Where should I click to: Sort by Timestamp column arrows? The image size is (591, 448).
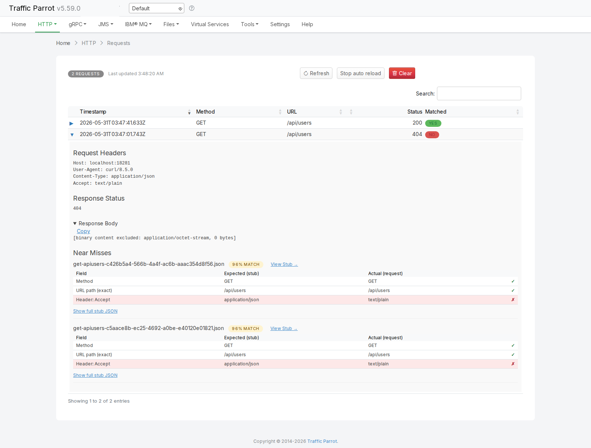[x=189, y=112]
